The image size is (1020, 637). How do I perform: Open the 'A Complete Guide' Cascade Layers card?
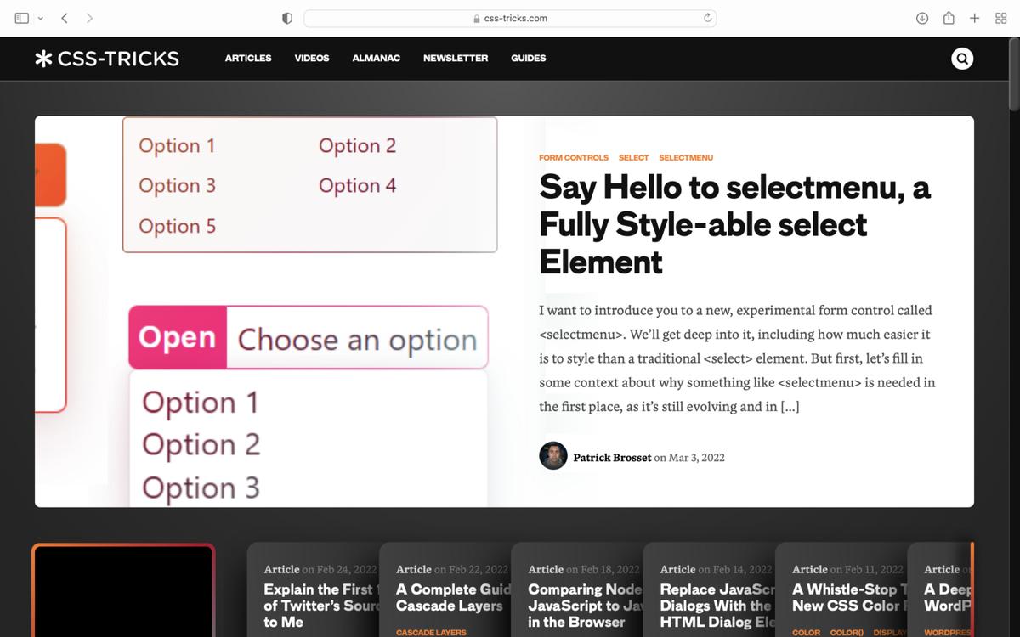[445, 590]
